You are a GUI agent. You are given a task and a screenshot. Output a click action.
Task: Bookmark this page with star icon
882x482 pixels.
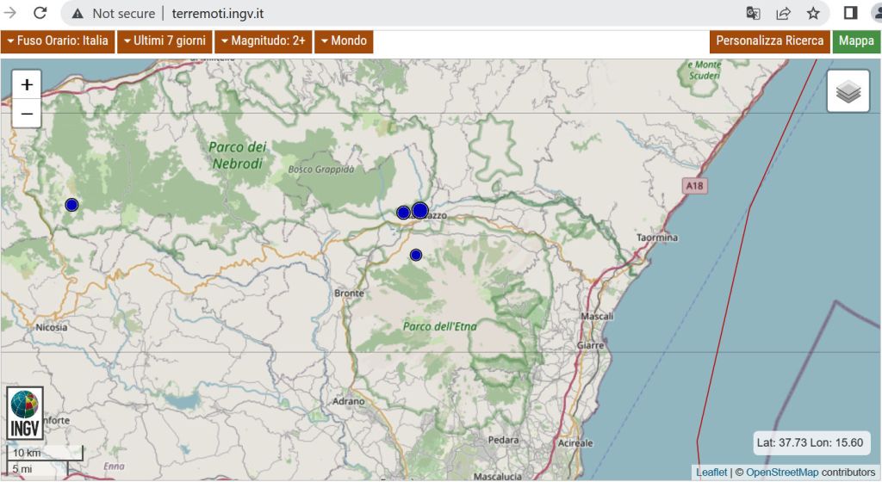[x=812, y=13]
